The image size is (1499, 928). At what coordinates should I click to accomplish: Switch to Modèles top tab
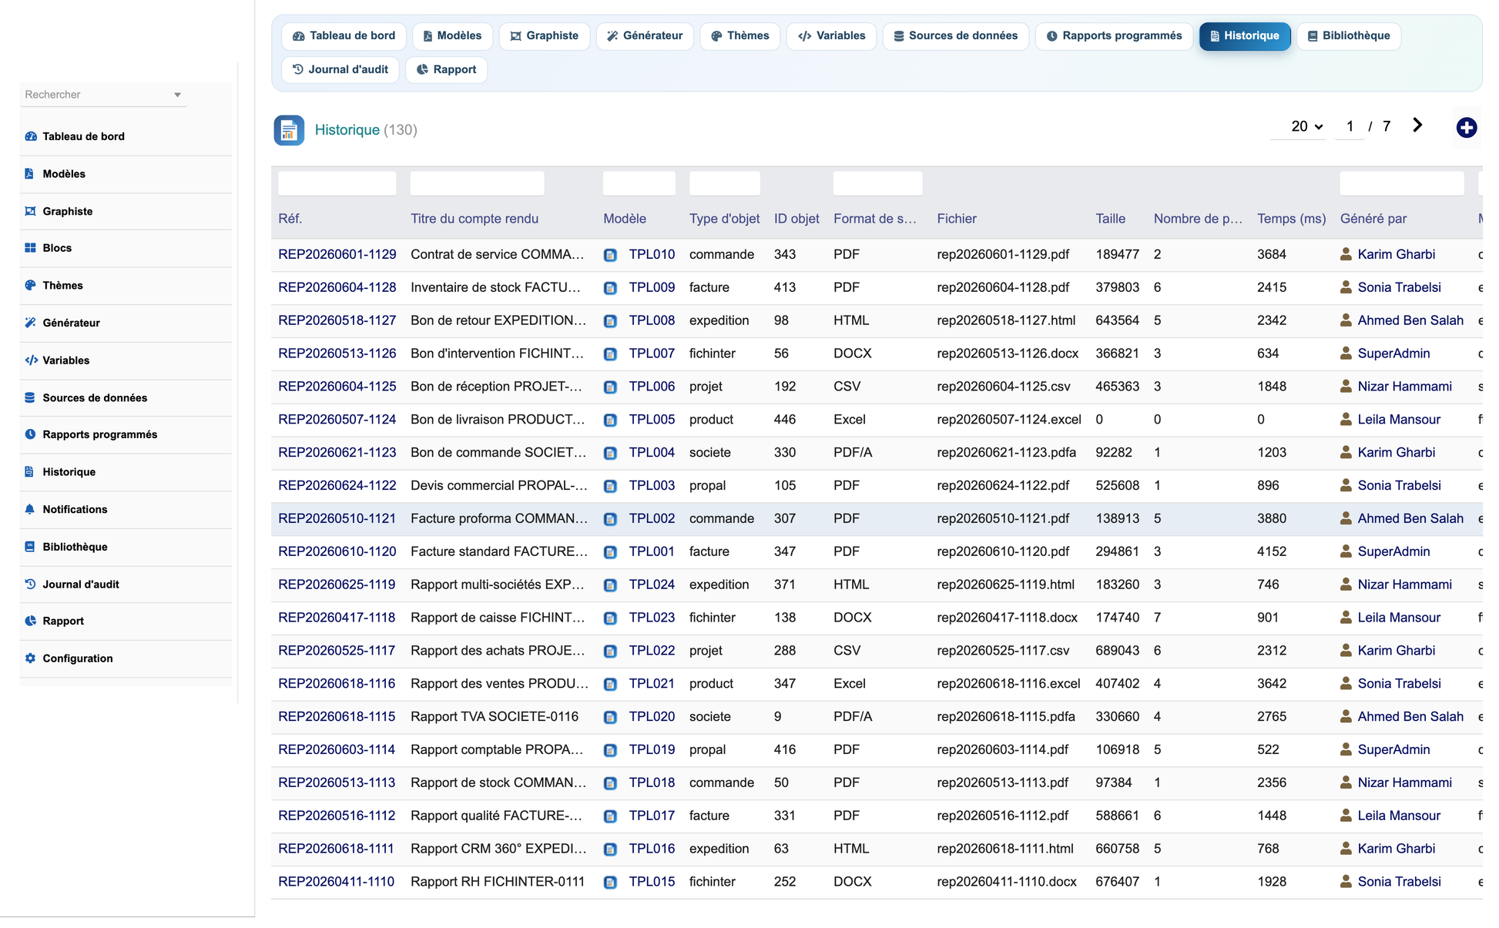(452, 36)
